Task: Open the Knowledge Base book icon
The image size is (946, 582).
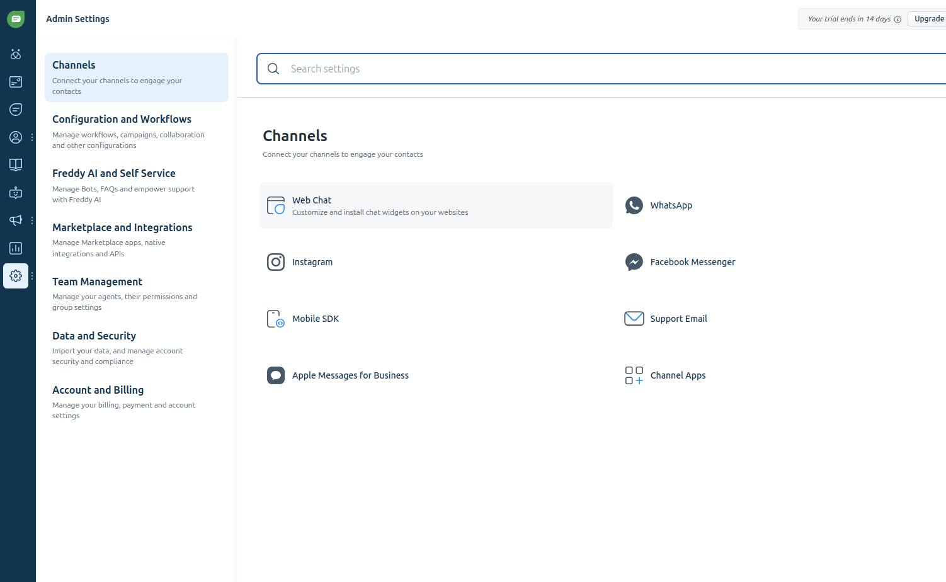Action: (16, 164)
